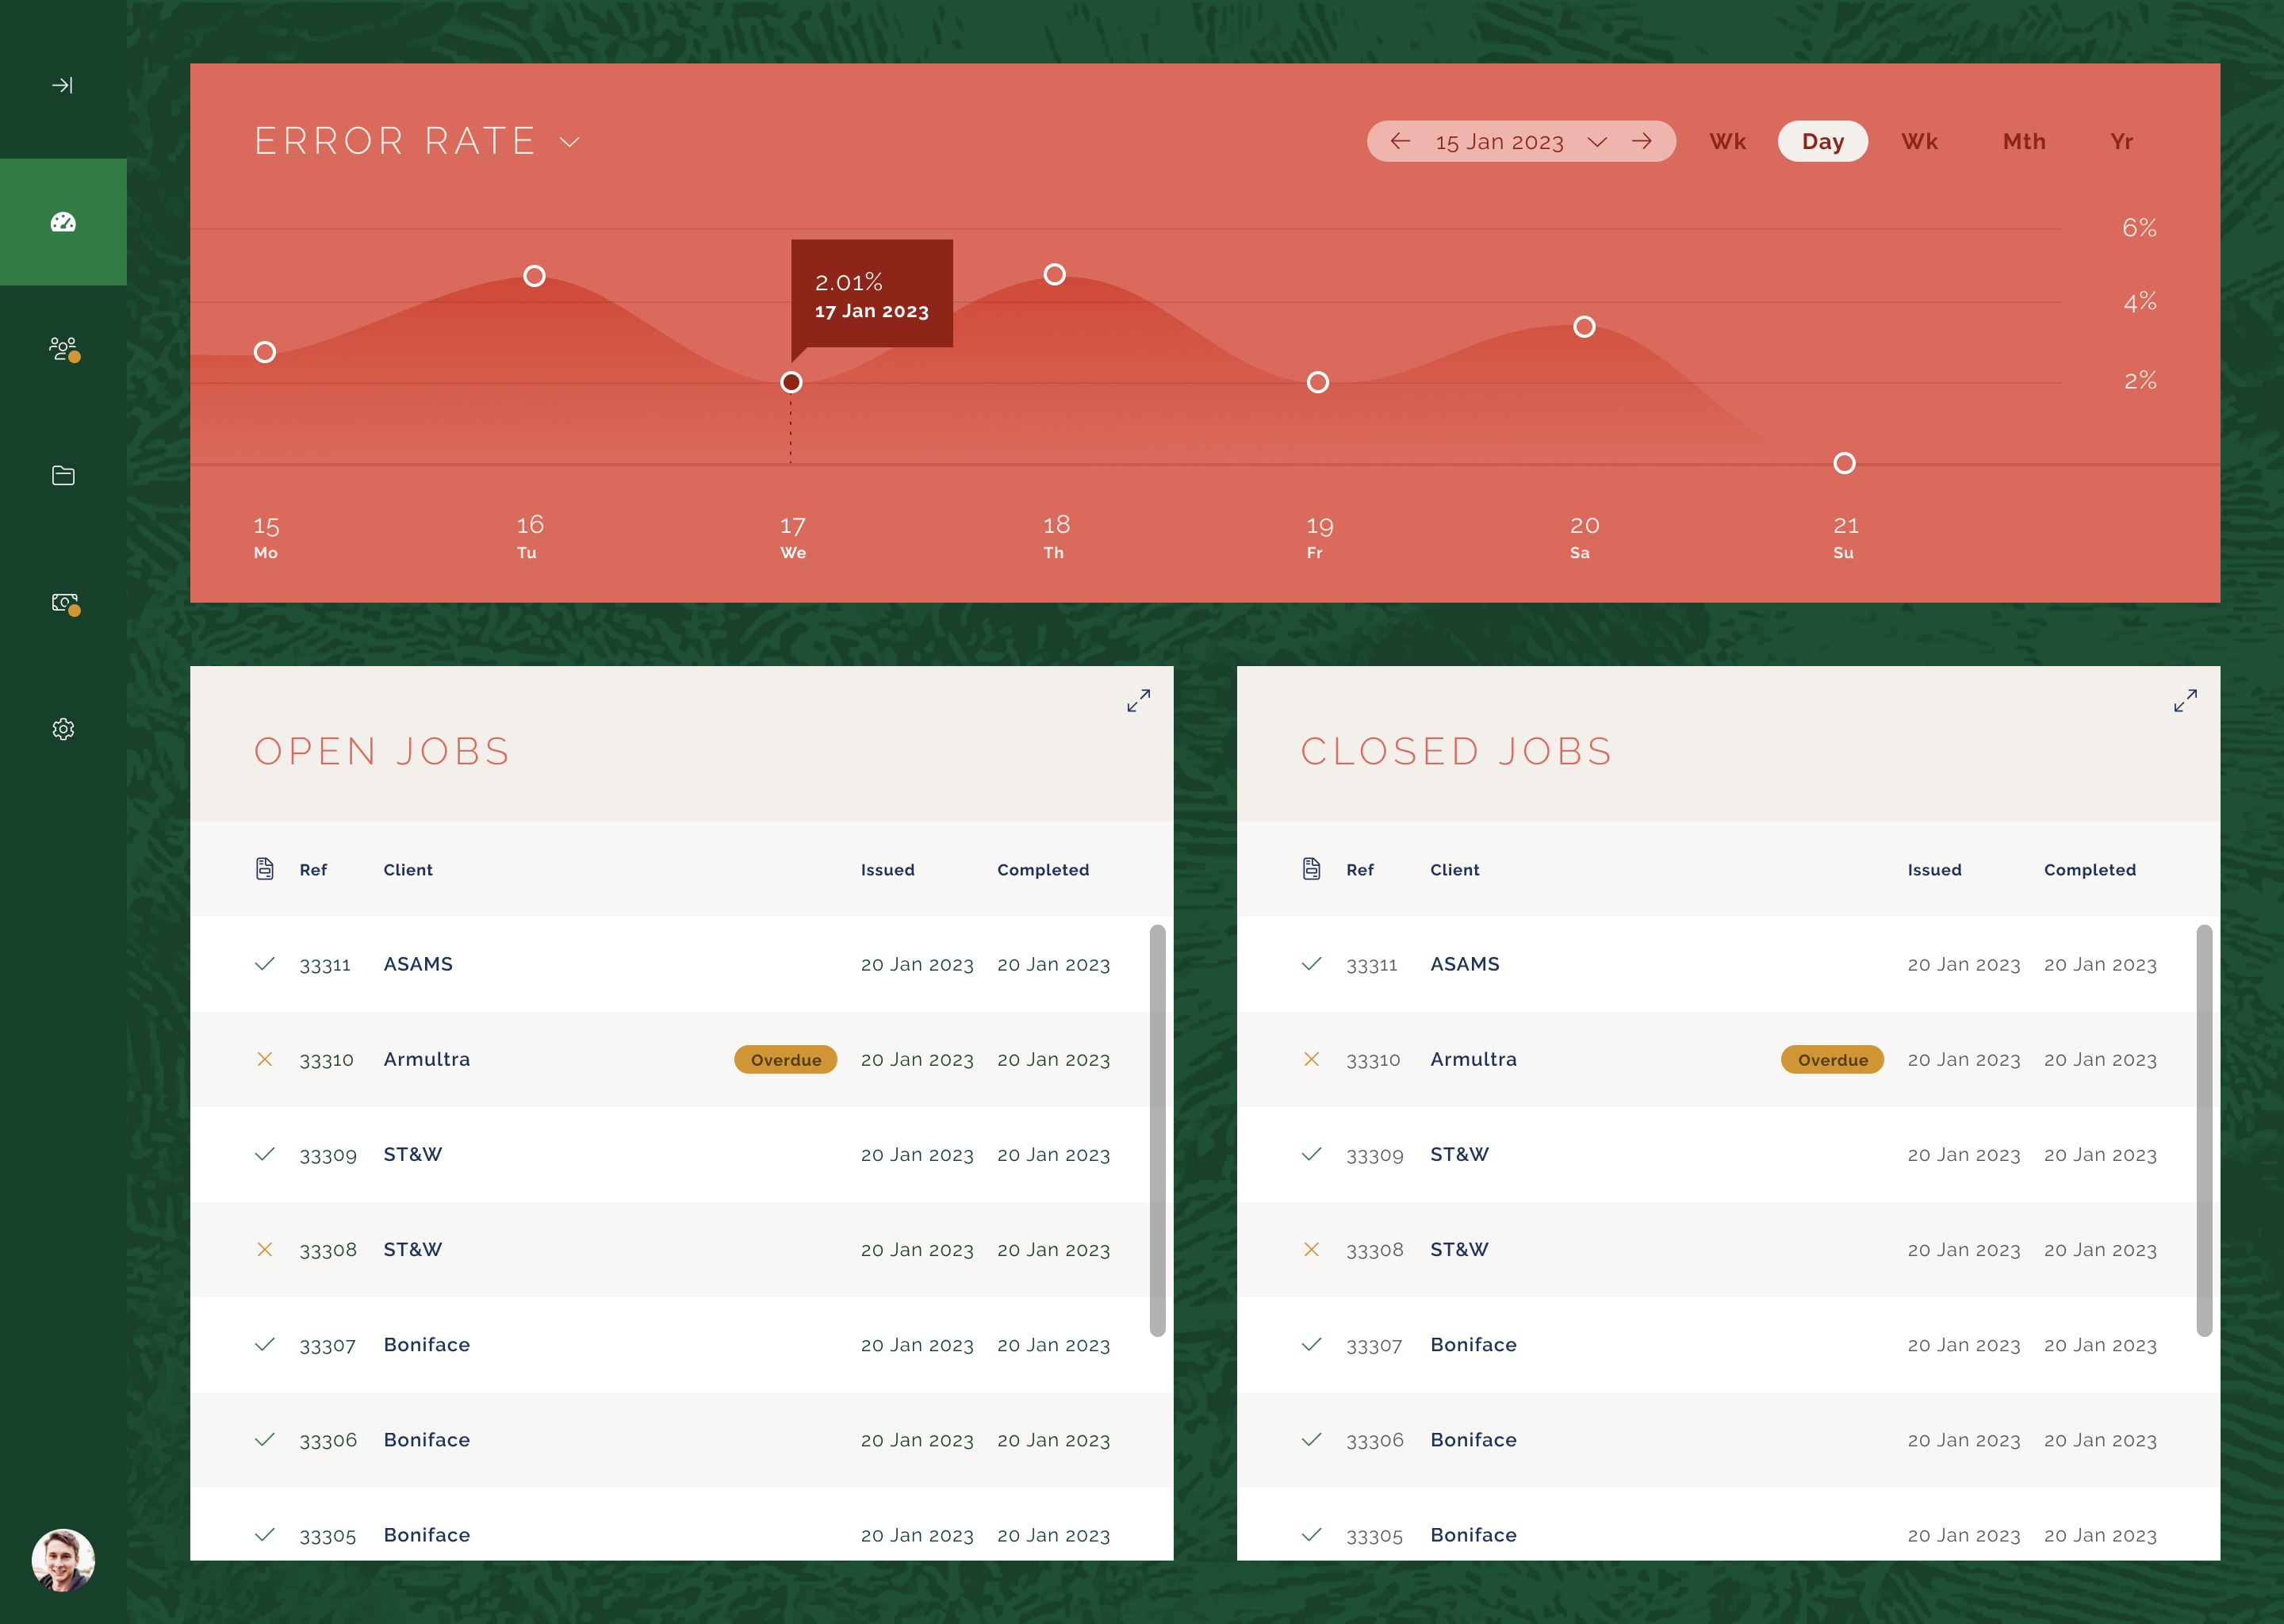Open the 15 Jan 2023 date dropdown
Screen dimensions: 2284x1624
(1597, 142)
